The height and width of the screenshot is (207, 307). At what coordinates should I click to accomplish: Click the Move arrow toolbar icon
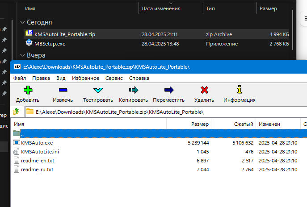click(x=168, y=91)
